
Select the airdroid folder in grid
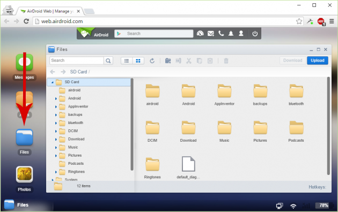click(152, 94)
